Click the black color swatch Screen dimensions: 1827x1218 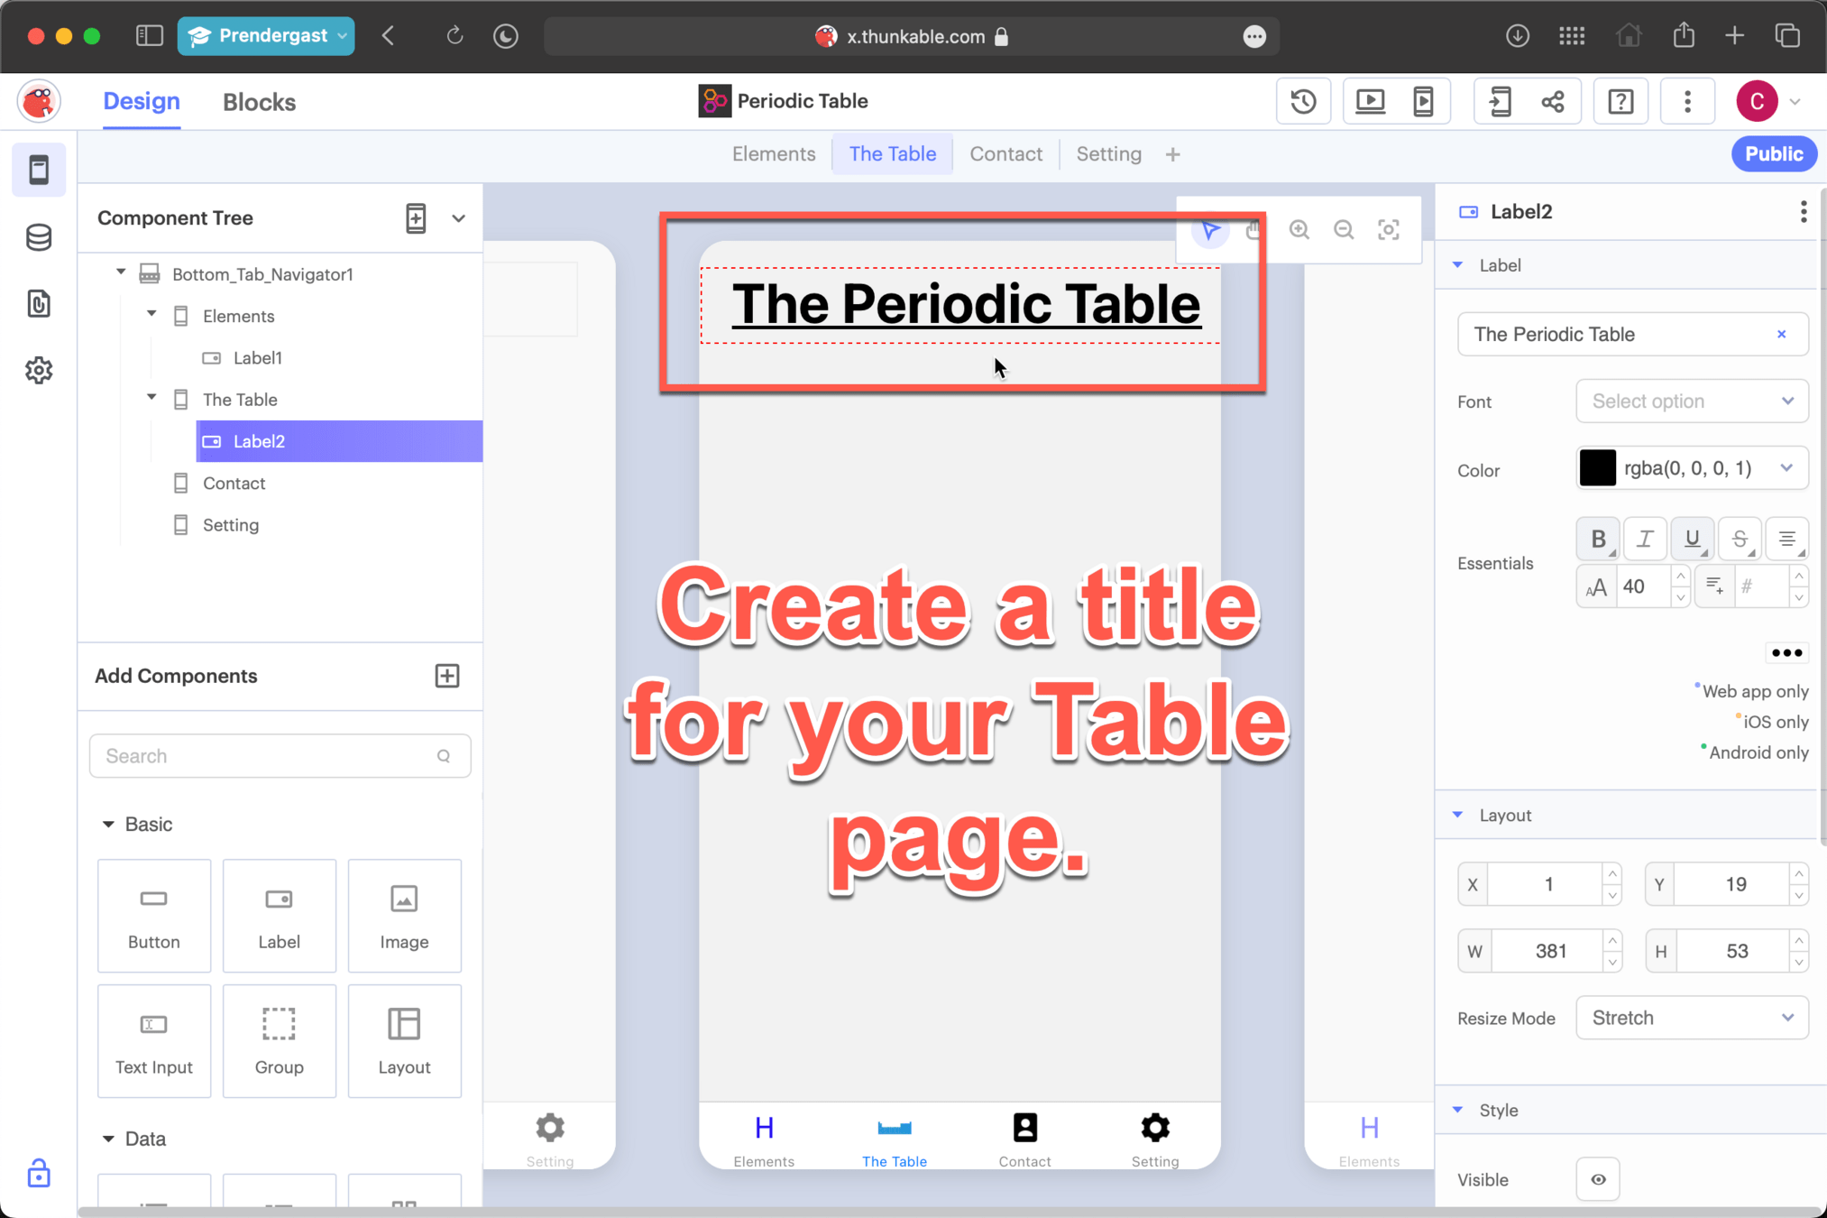click(x=1597, y=468)
